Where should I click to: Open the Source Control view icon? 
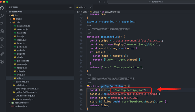coord(2,23)
